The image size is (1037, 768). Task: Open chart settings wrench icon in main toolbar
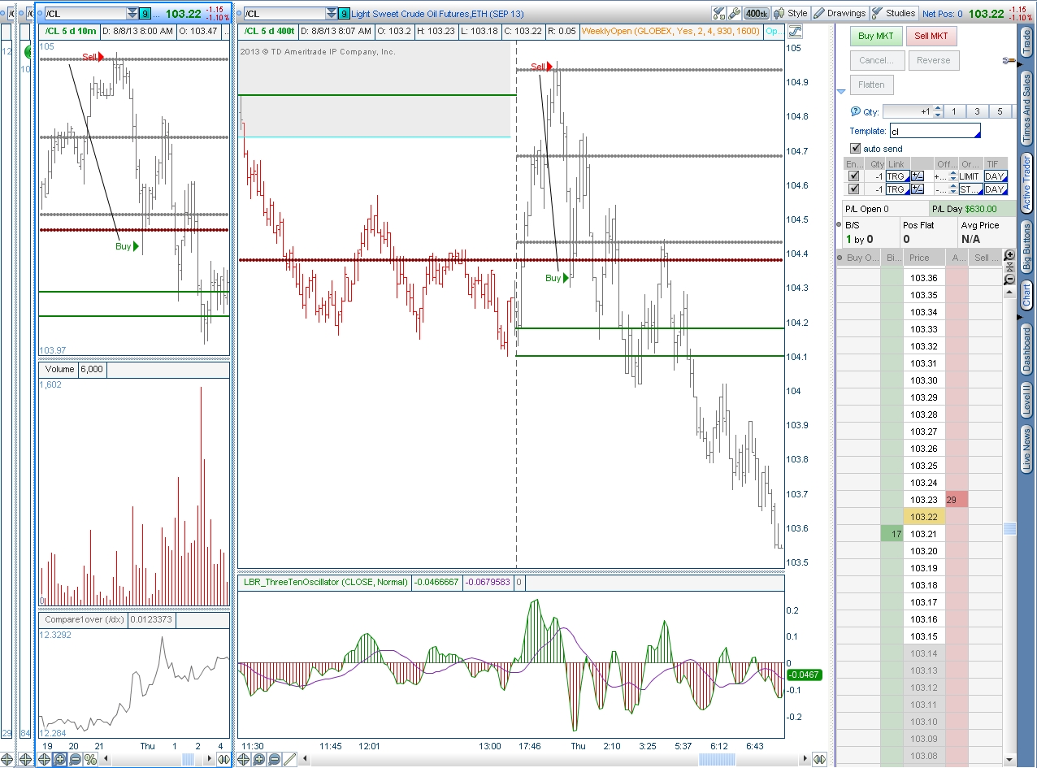pos(734,14)
